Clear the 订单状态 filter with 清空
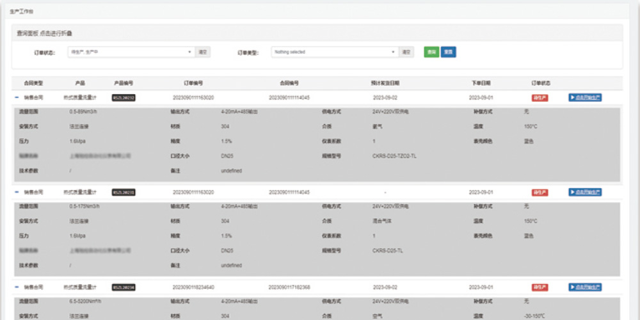640x320 pixels. pos(203,52)
